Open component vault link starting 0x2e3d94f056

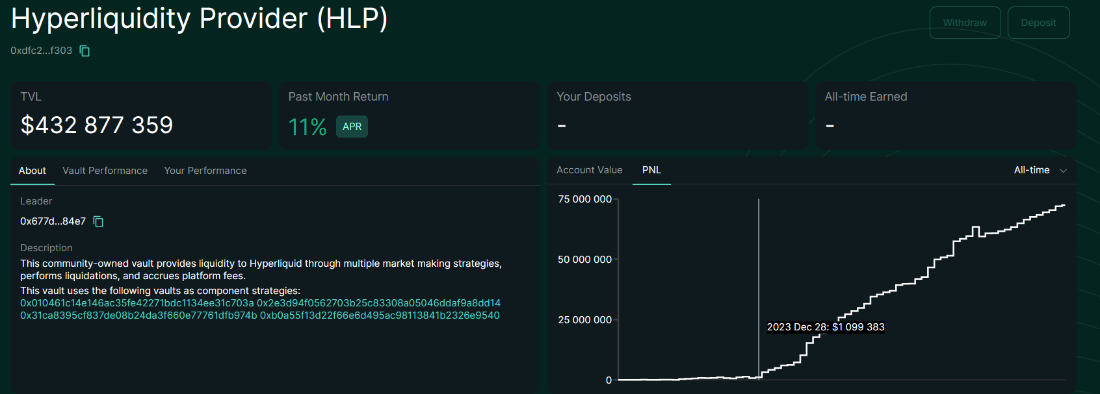tap(378, 303)
